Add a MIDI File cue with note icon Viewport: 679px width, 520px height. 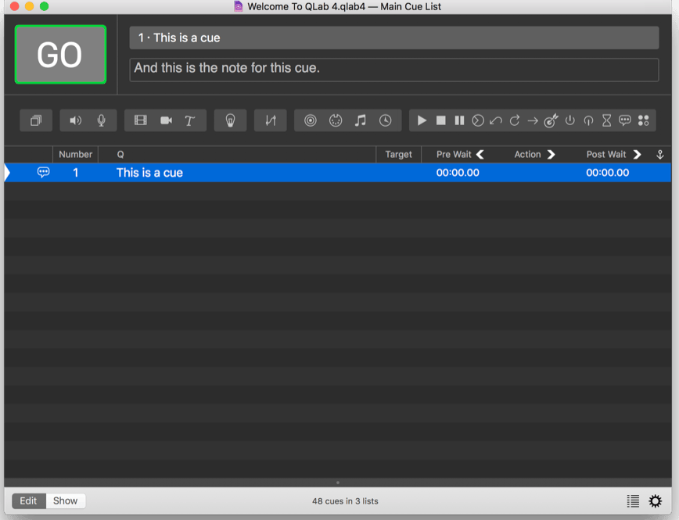pos(361,120)
